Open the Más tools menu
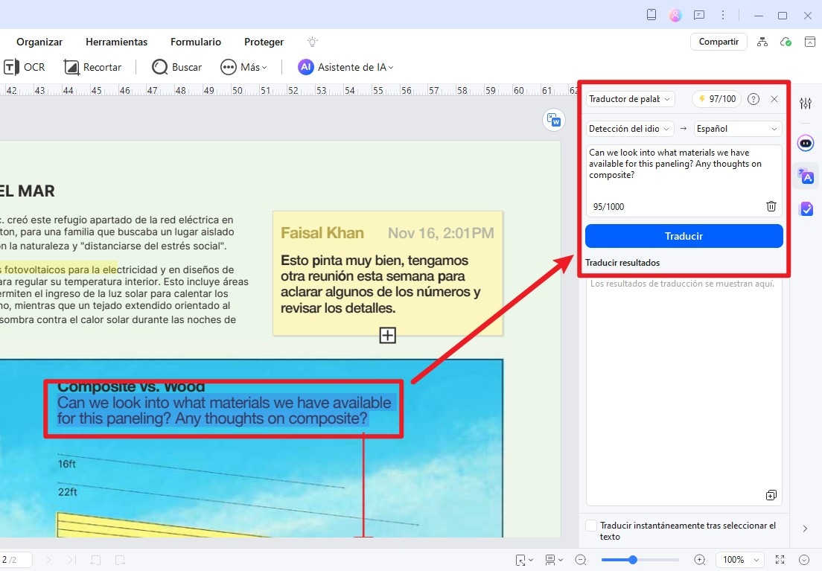Image resolution: width=822 pixels, height=571 pixels. pos(243,67)
